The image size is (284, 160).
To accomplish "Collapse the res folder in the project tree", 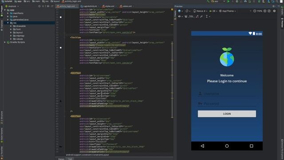I will pyautogui.click(x=8, y=23).
